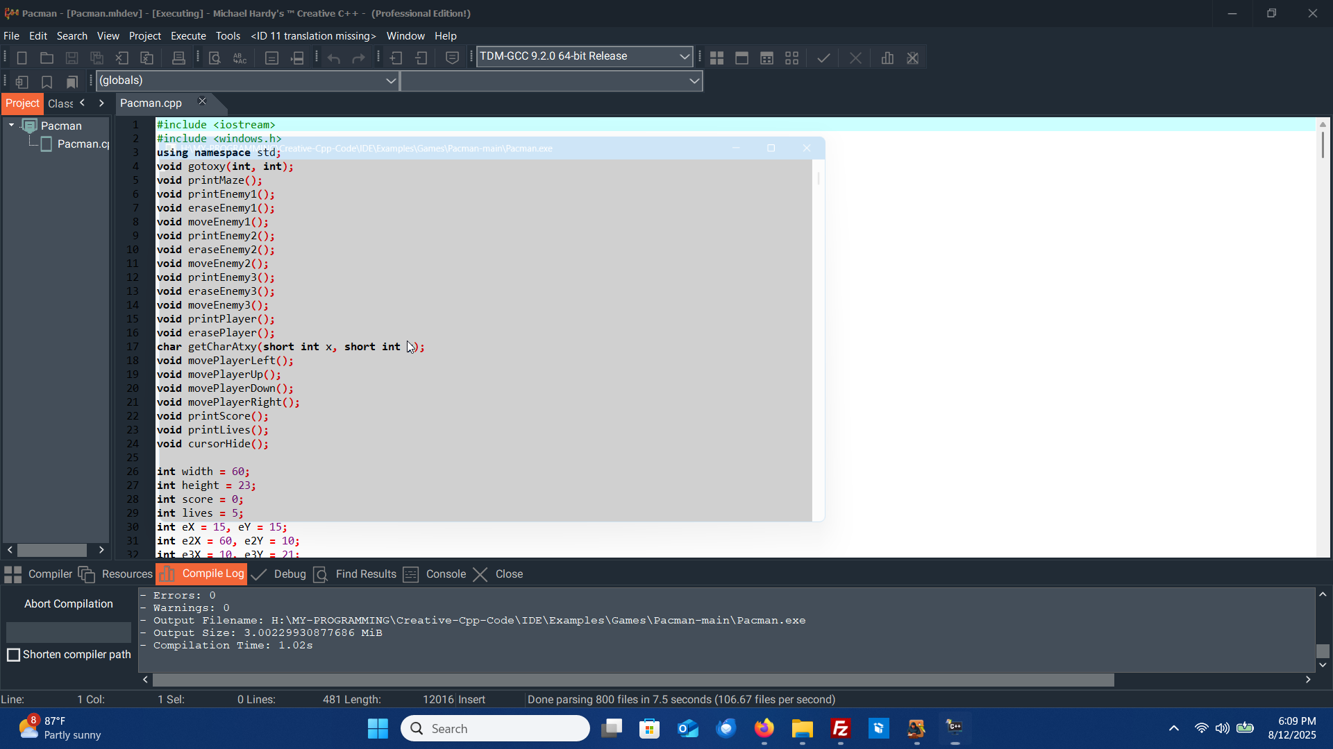Click the Profile chart toolbar icon
The width and height of the screenshot is (1333, 749).
pyautogui.click(x=887, y=58)
